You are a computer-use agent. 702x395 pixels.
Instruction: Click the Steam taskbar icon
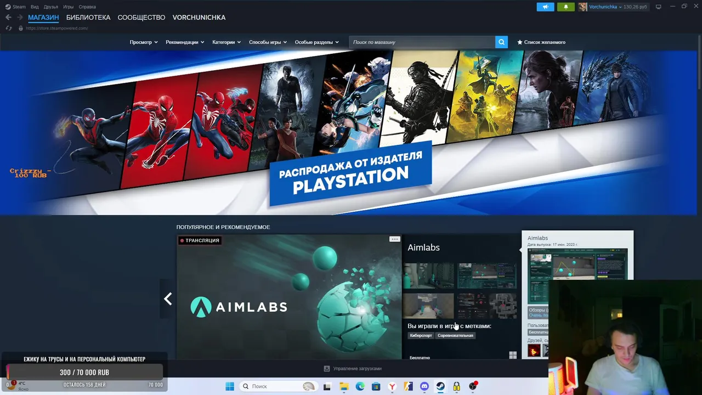[440, 386]
